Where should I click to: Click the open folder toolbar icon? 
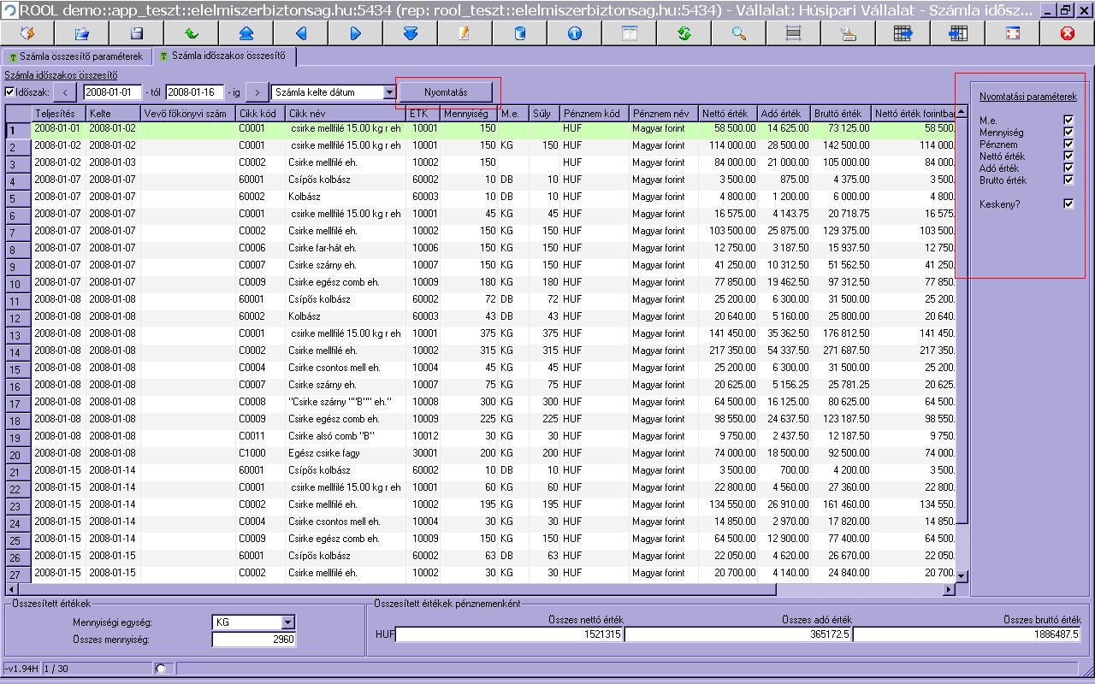click(x=82, y=33)
